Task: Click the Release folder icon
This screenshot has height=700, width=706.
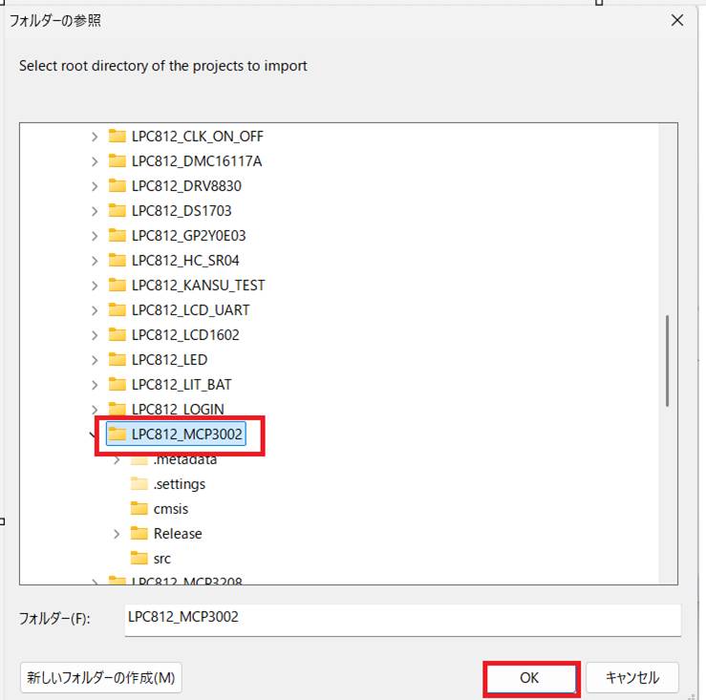Action: [139, 534]
